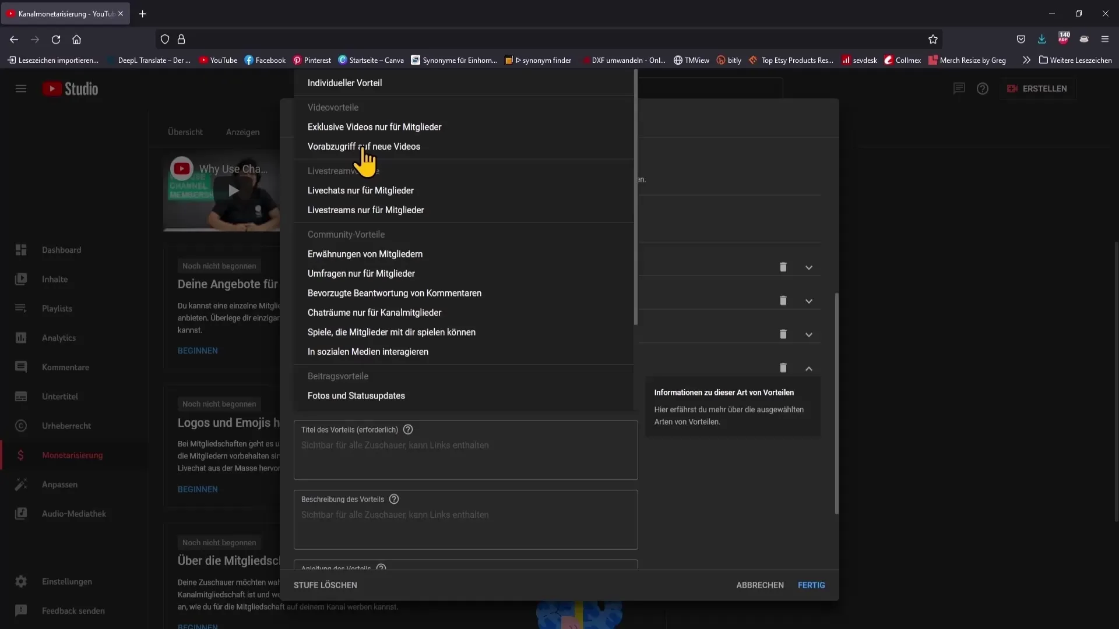Enable Fotos und Statusupdates benefit option
1119x629 pixels.
(x=356, y=395)
